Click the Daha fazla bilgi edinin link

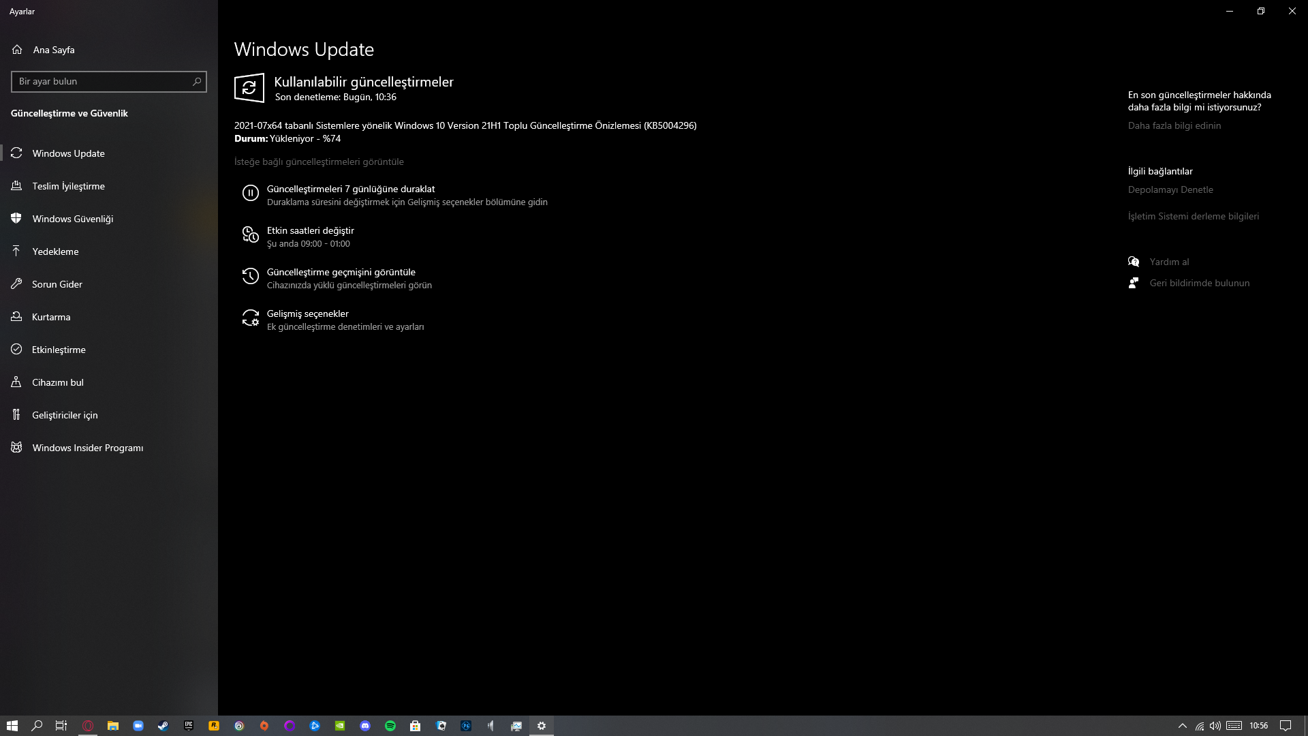pos(1174,125)
